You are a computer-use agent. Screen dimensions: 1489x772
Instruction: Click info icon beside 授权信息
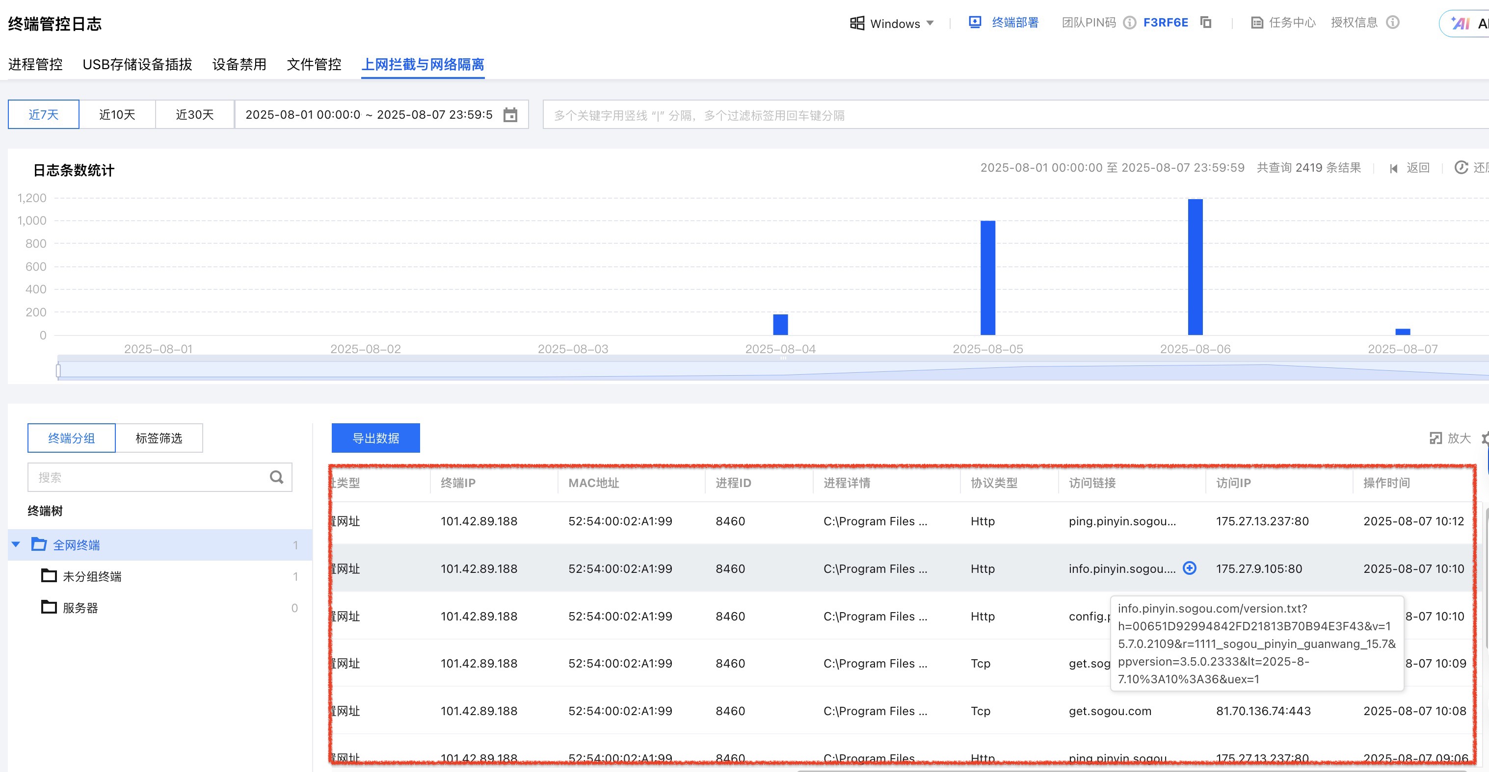(1393, 23)
